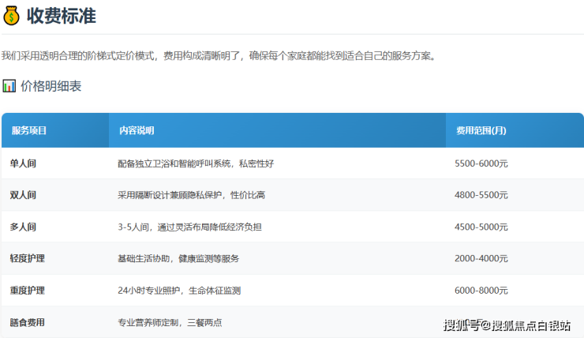Click the 轻度护理 service item
Image resolution: width=584 pixels, height=338 pixels.
28,258
